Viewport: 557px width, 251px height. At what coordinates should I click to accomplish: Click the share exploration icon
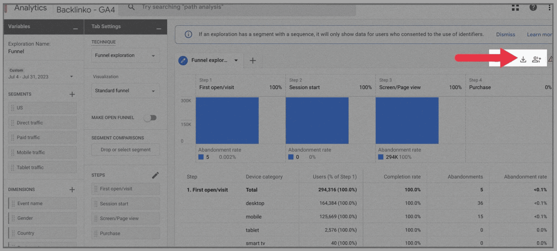[x=536, y=59]
